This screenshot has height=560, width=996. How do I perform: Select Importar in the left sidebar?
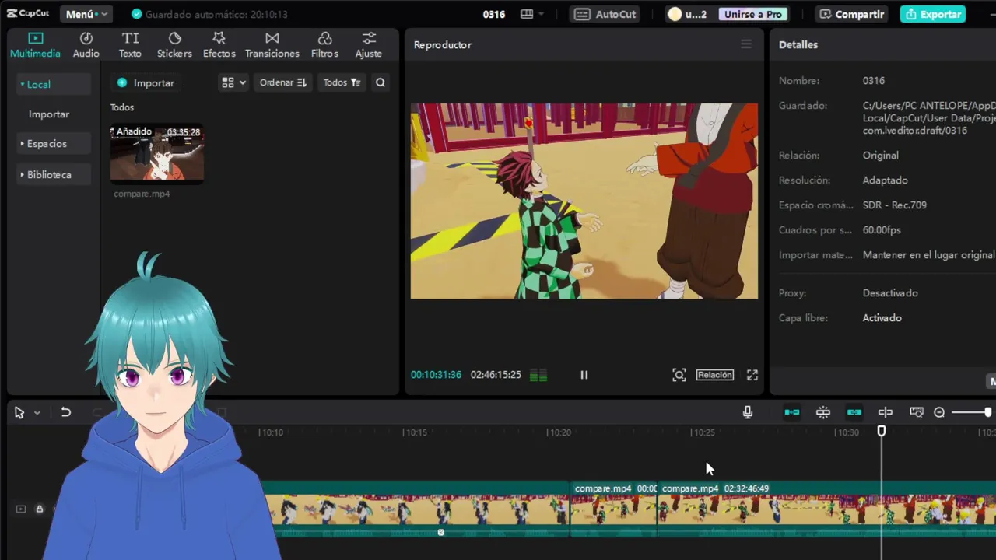pos(49,114)
